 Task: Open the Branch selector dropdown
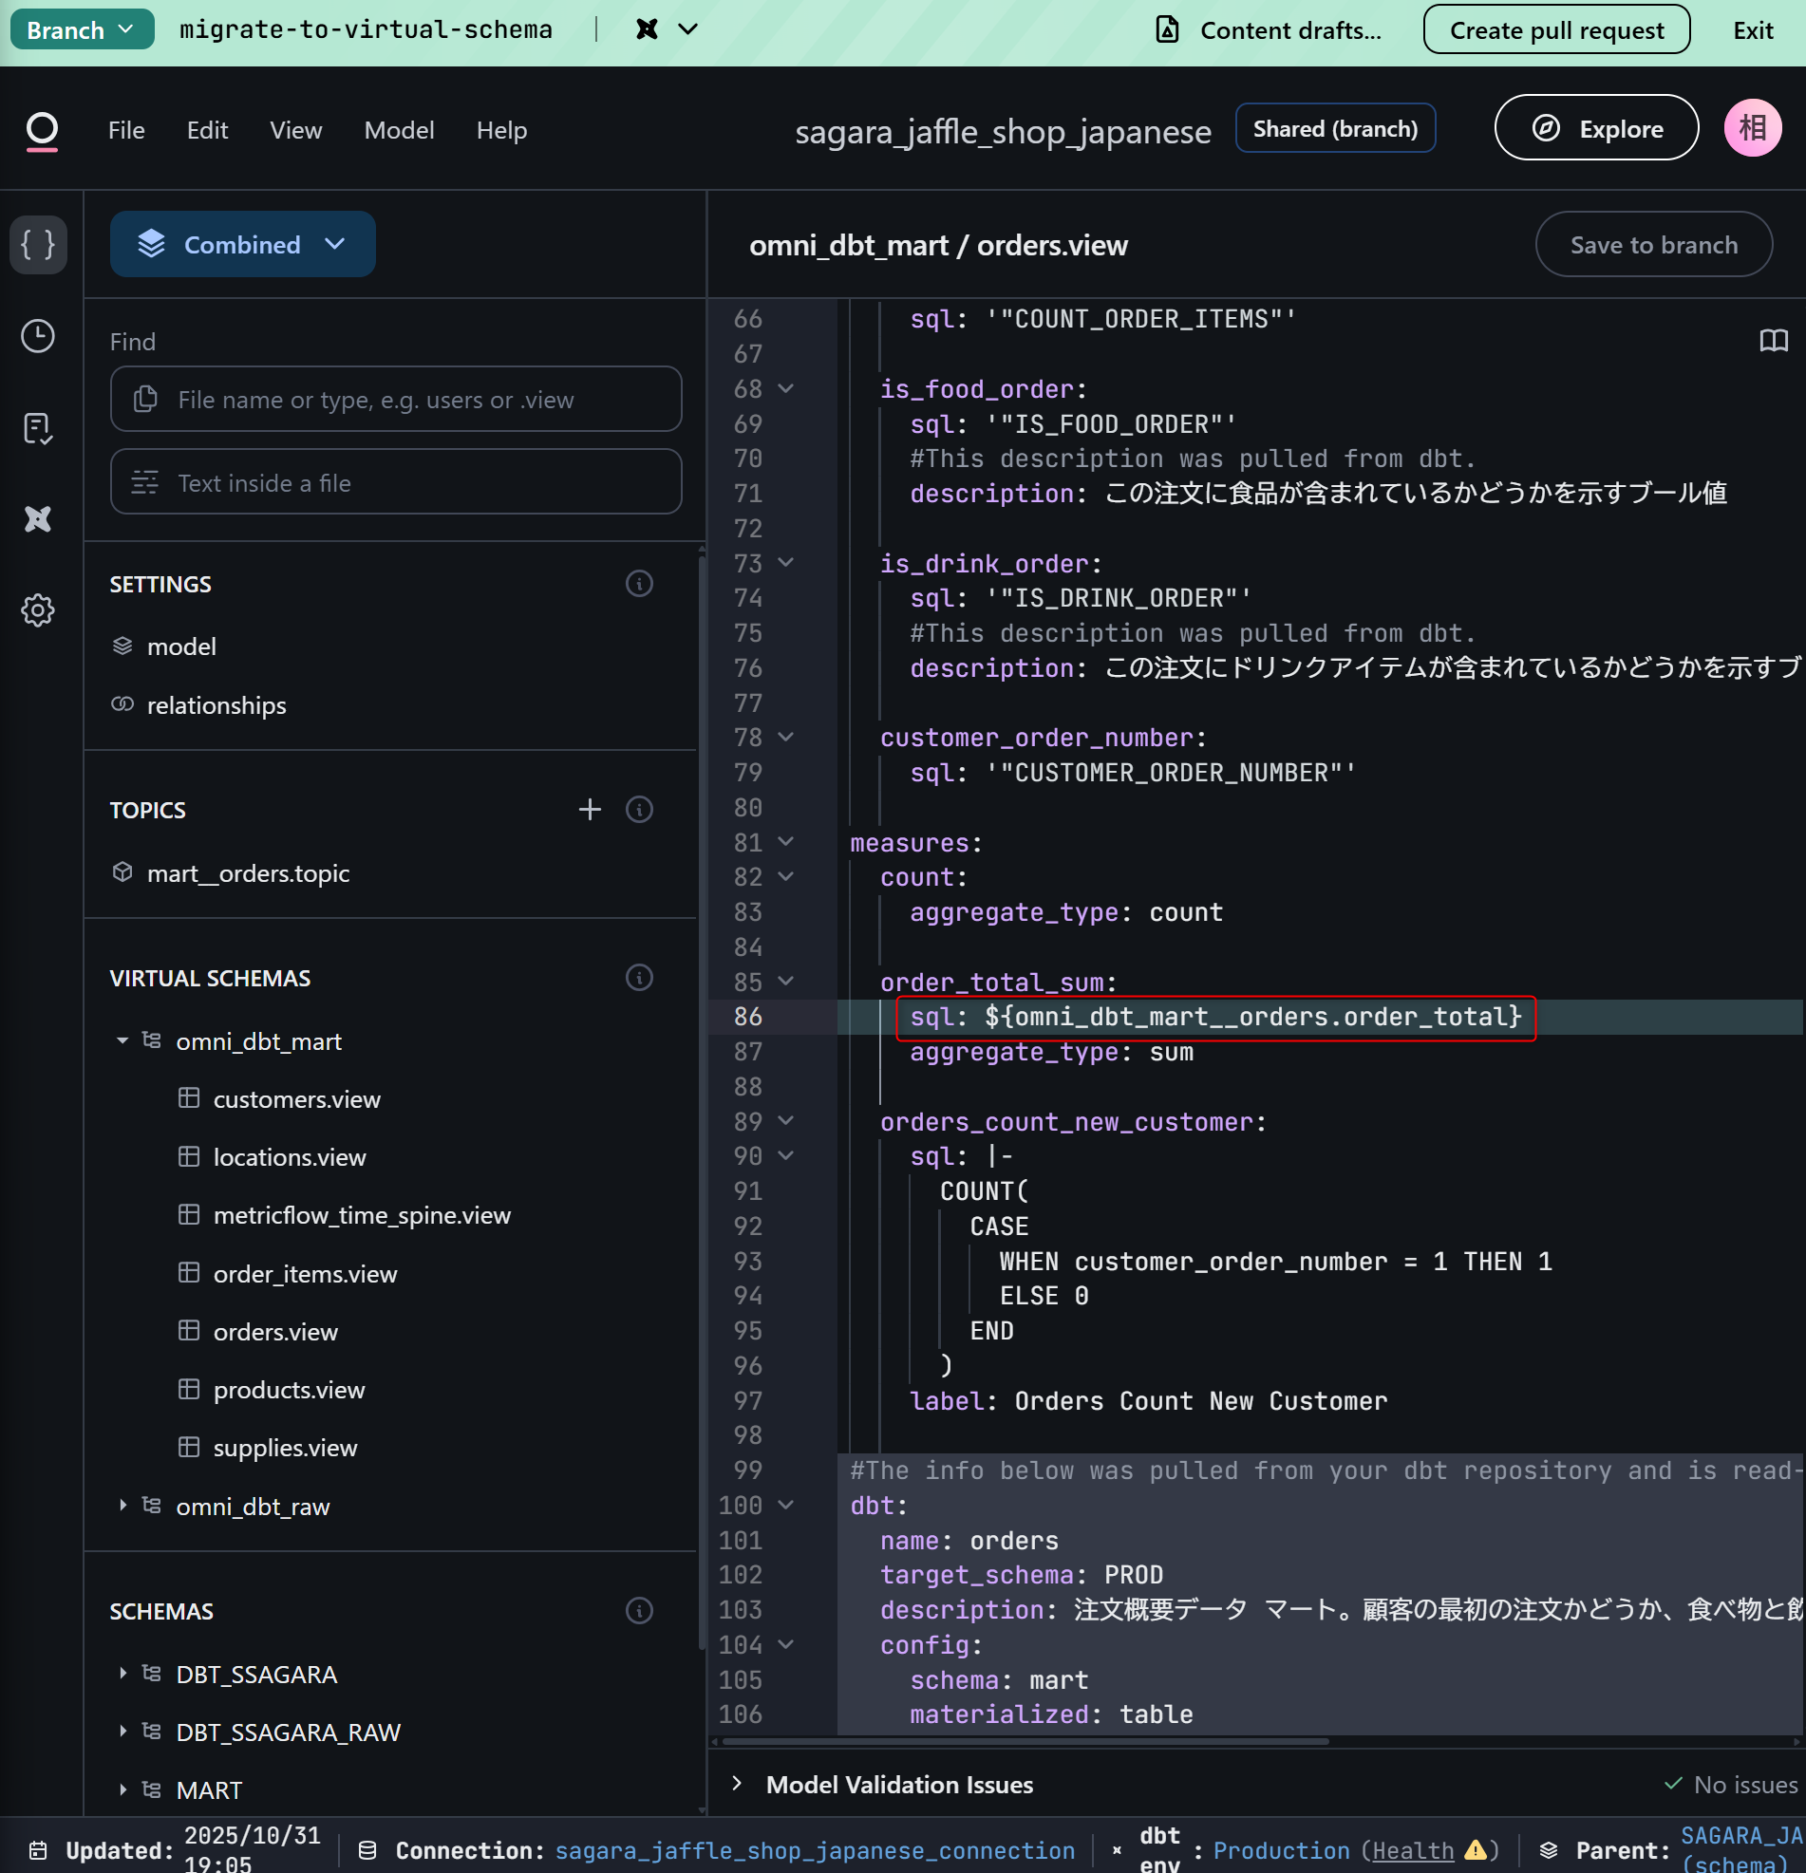pyautogui.click(x=82, y=29)
